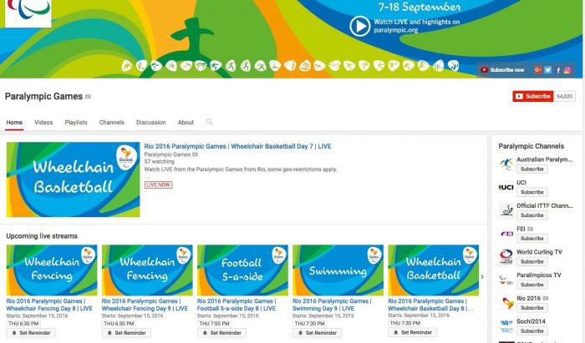The image size is (585, 343).
Task: Set Reminder for Wheelchair Fencing Day 8
Action: (31, 333)
